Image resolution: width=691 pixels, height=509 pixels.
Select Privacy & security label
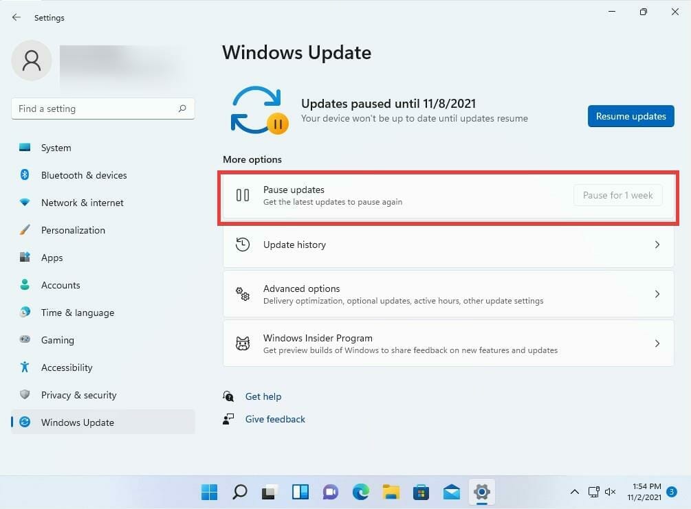pos(79,395)
